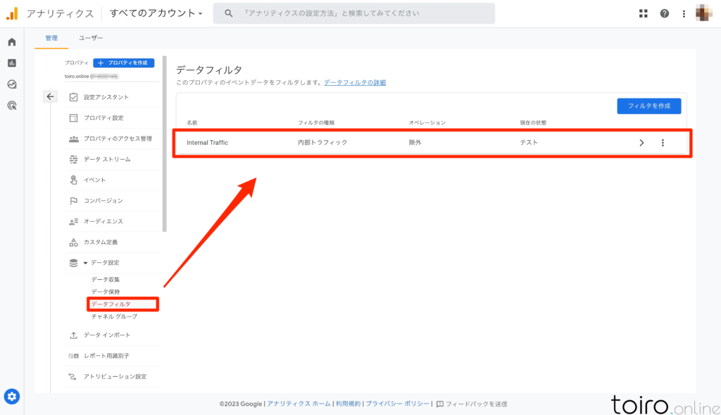
Task: Open the Reports bar chart icon
Action: (x=12, y=63)
